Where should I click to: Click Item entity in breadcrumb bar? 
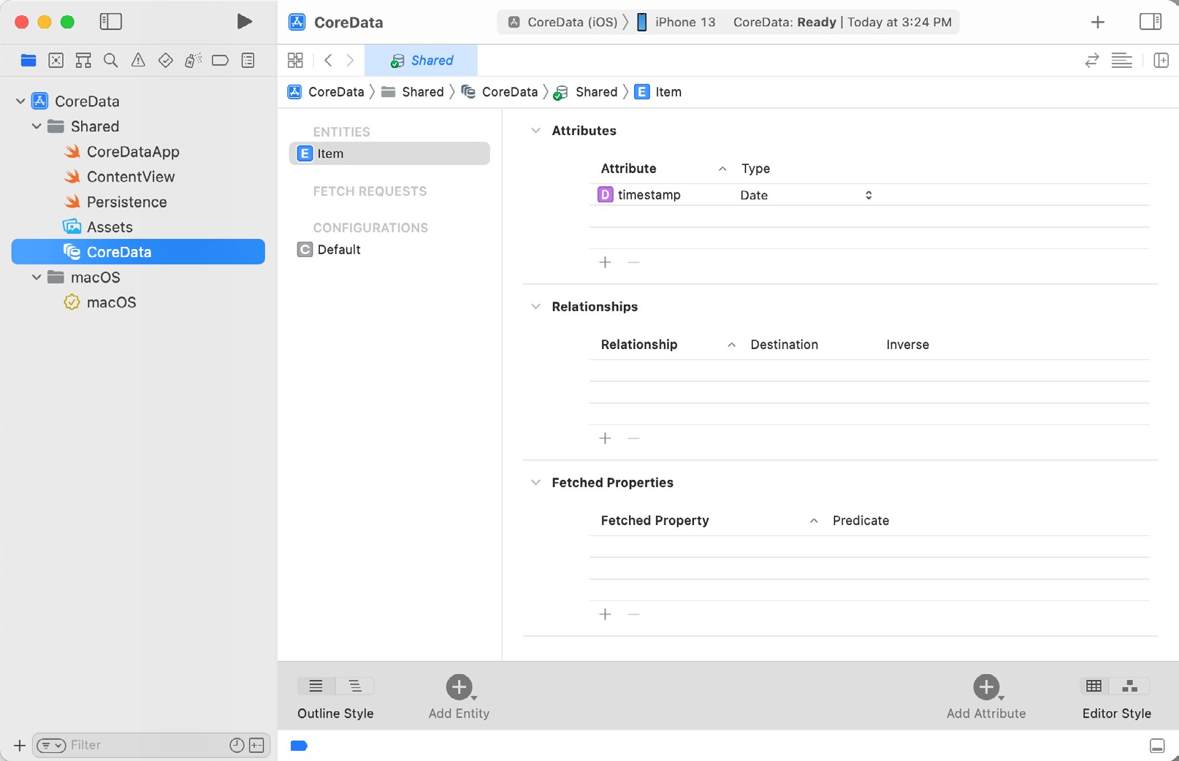[658, 92]
